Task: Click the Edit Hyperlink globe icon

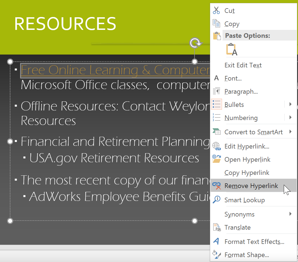Action: (x=216, y=146)
